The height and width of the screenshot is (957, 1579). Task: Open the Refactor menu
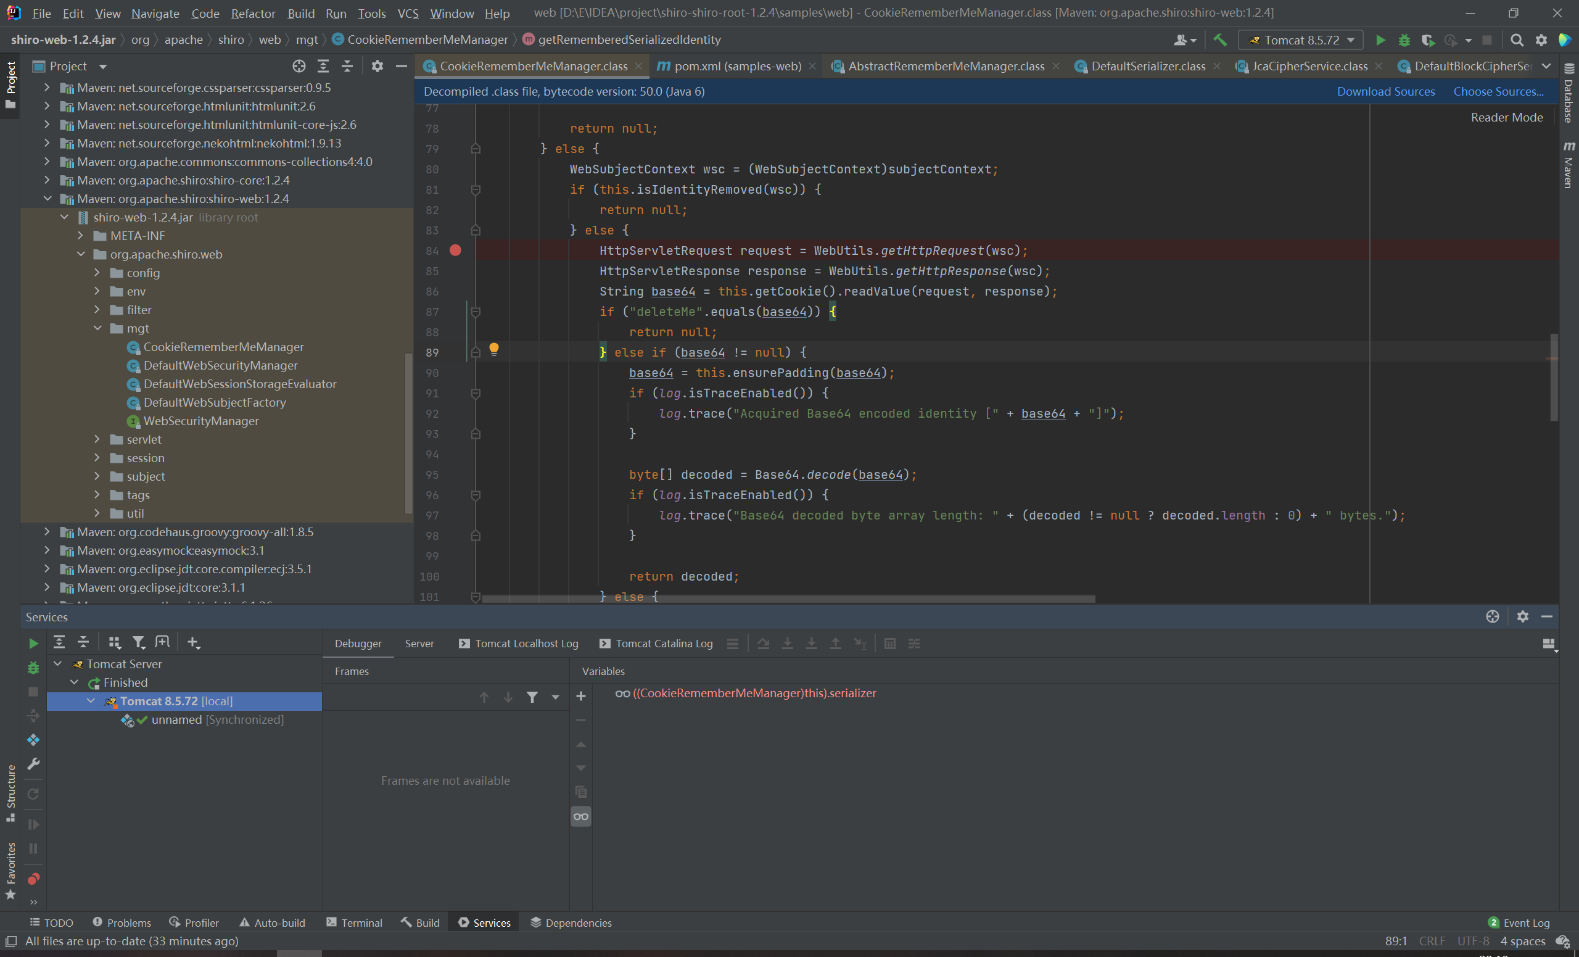click(252, 13)
